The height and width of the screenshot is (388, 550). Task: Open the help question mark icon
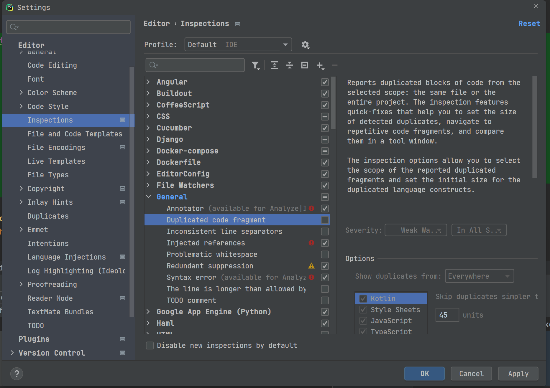17,374
